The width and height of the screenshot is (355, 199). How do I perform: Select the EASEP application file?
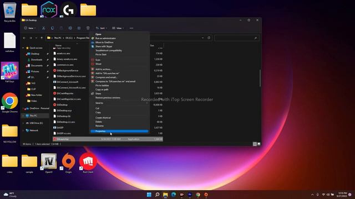[60, 128]
